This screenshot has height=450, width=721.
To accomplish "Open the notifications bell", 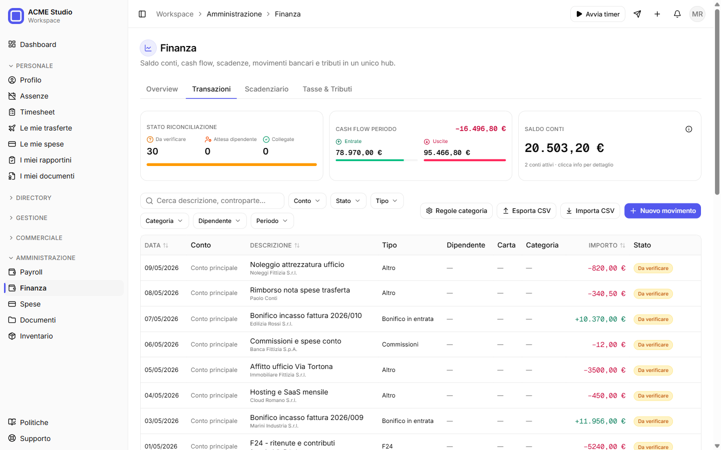I will [677, 14].
